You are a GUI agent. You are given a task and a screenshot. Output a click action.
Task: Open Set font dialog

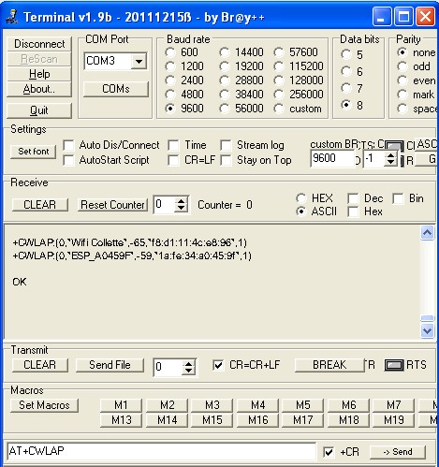coord(34,152)
